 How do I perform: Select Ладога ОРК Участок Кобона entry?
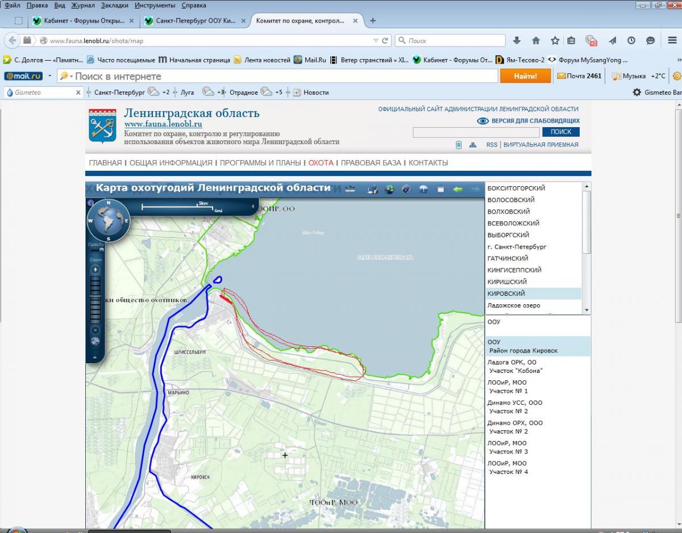515,366
